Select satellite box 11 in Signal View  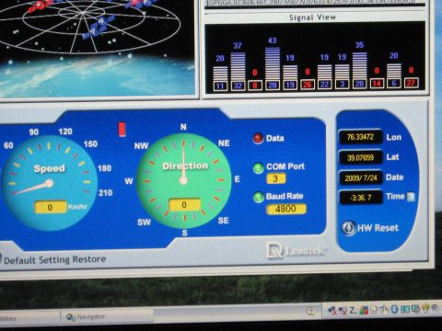[x=220, y=86]
